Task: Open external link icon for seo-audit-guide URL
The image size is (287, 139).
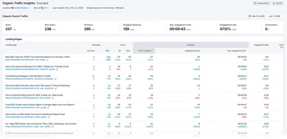Action: click(49, 117)
